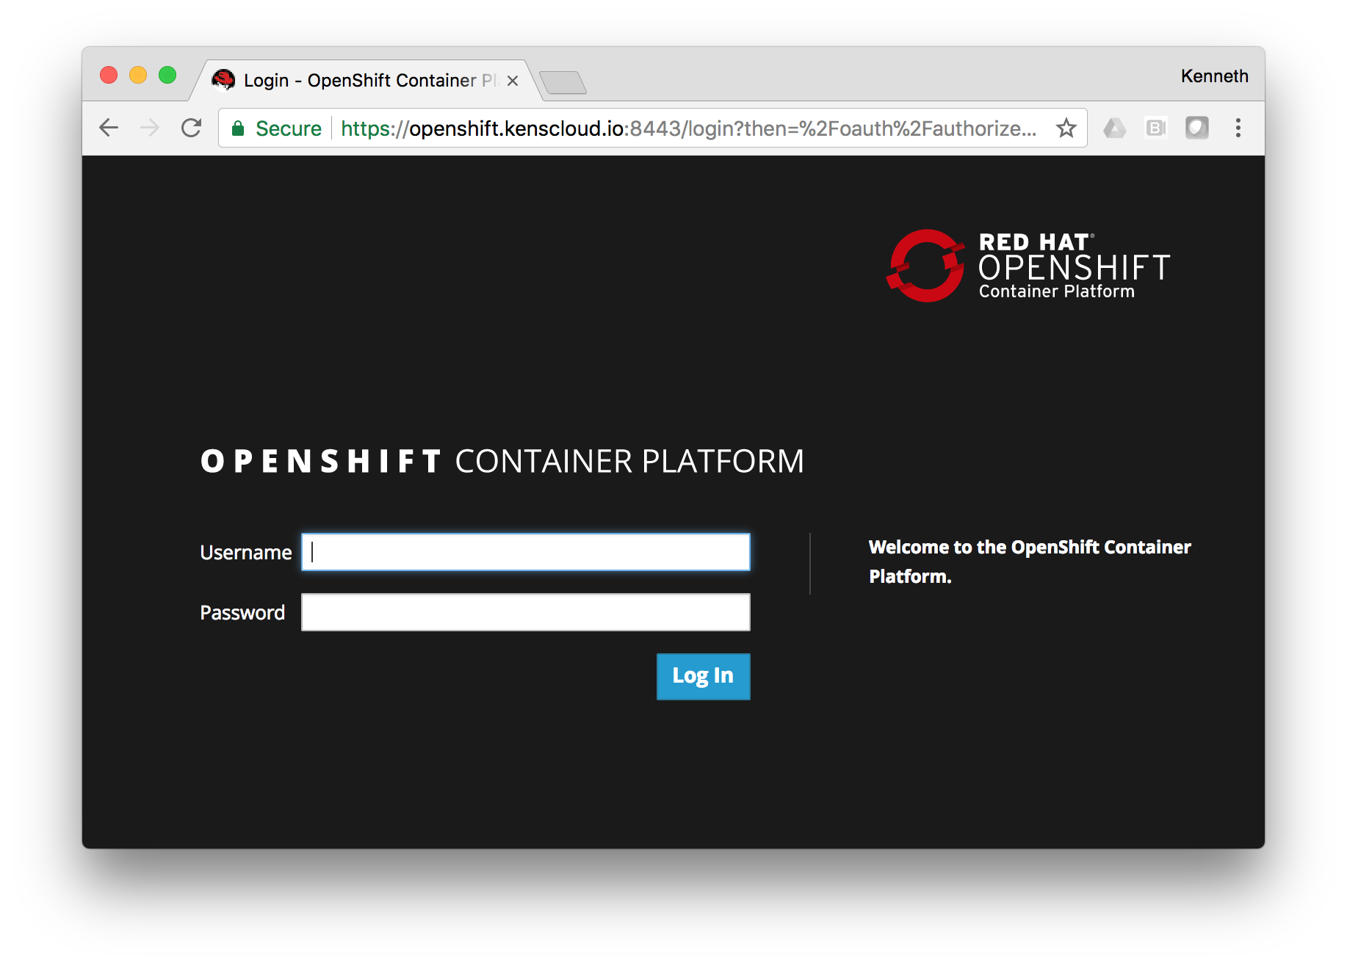This screenshot has height=966, width=1347.
Task: Click into the Password field
Action: click(526, 612)
